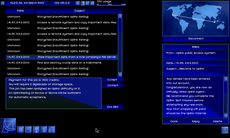The height and width of the screenshot is (138, 230).
Task: Select the Find and destroy crucial data mission
Action: tap(62, 63)
